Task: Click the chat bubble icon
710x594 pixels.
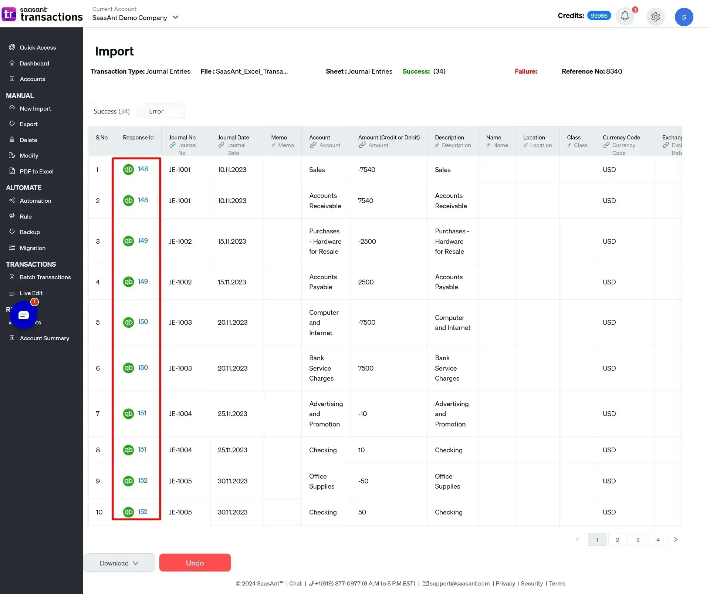Action: 24,314
